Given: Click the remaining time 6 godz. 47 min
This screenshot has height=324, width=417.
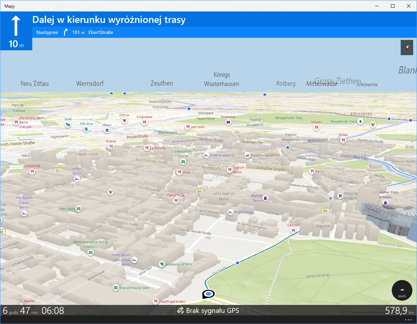Looking at the screenshot, I should (20, 310).
